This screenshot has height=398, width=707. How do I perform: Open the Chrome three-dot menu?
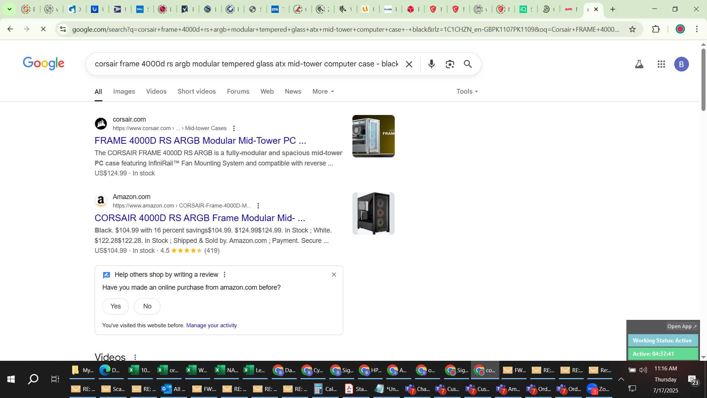tap(697, 29)
